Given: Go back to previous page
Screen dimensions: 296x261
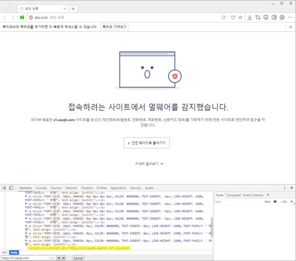Looking at the screenshot, I should click(x=5, y=17).
